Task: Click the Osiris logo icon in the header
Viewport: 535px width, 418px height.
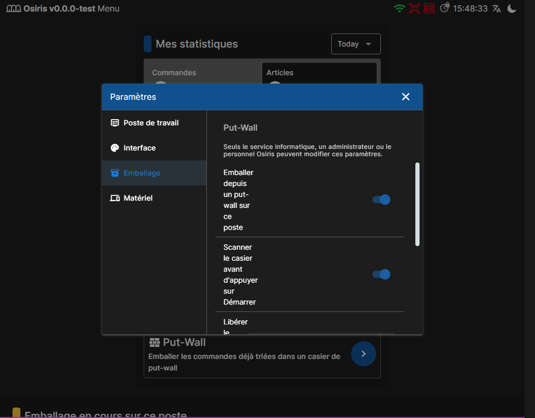Action: click(x=14, y=8)
